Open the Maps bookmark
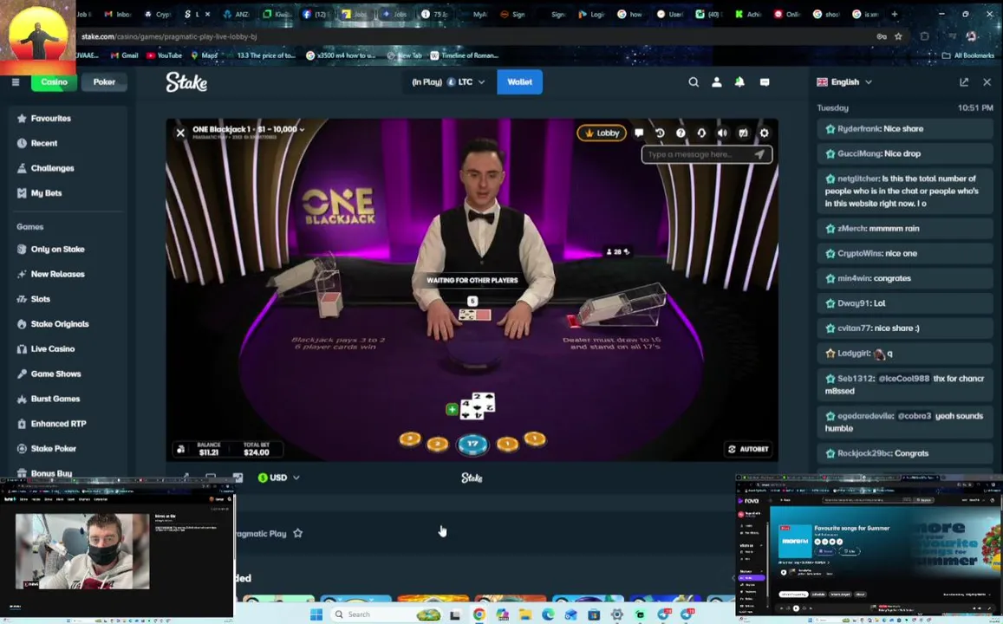The image size is (1003, 624). coord(204,55)
